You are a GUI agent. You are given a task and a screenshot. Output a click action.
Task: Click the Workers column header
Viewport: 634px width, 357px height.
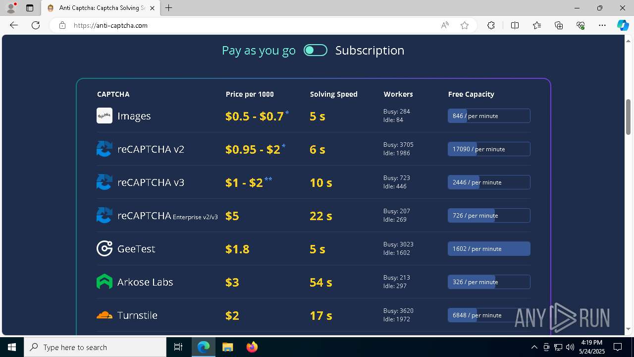[x=398, y=94]
